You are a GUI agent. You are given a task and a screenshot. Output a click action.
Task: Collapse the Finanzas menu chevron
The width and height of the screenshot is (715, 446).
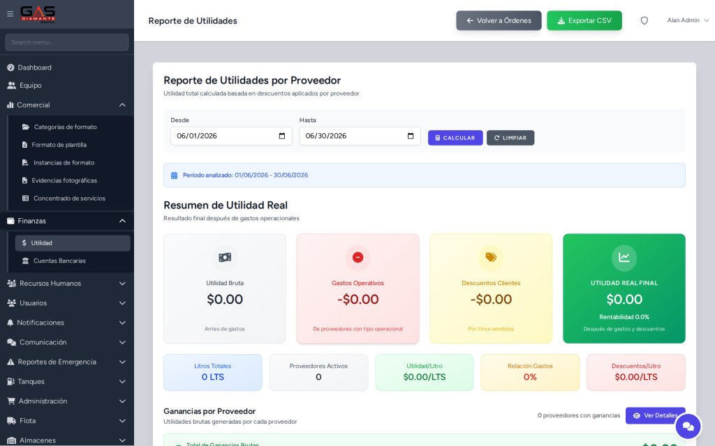[122, 221]
